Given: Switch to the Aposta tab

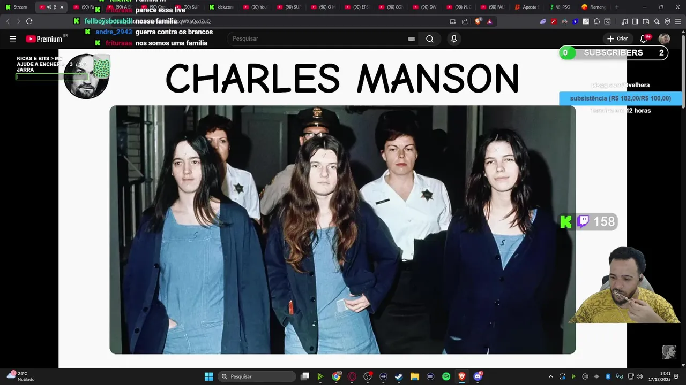Looking at the screenshot, I should click(526, 7).
